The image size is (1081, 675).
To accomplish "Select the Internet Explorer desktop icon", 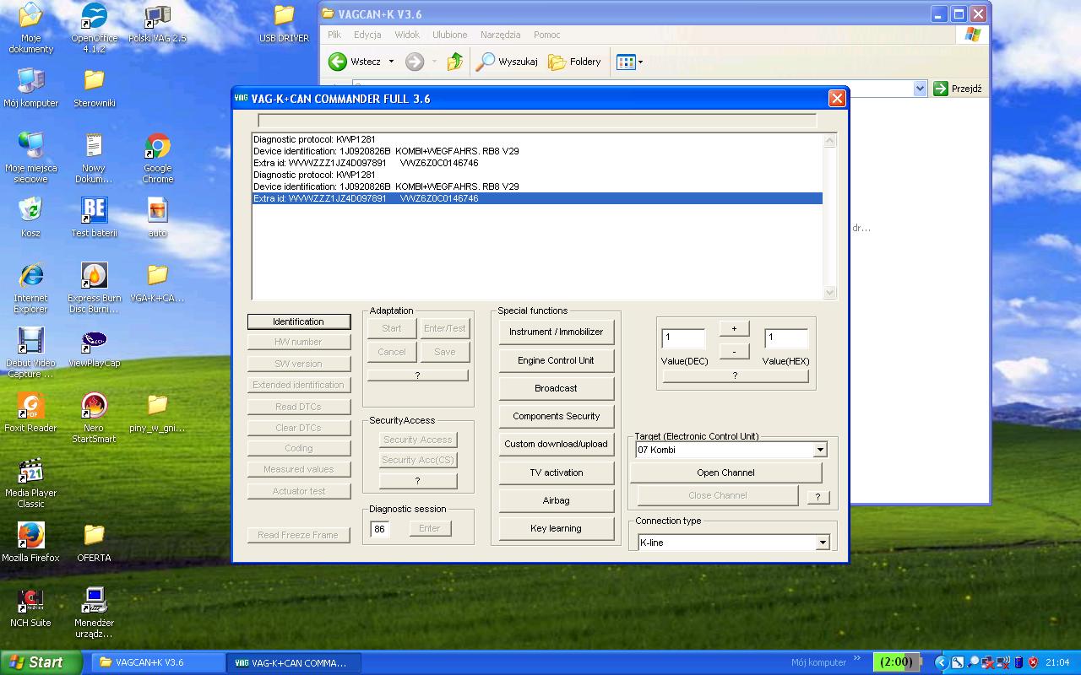I will pyautogui.click(x=30, y=288).
